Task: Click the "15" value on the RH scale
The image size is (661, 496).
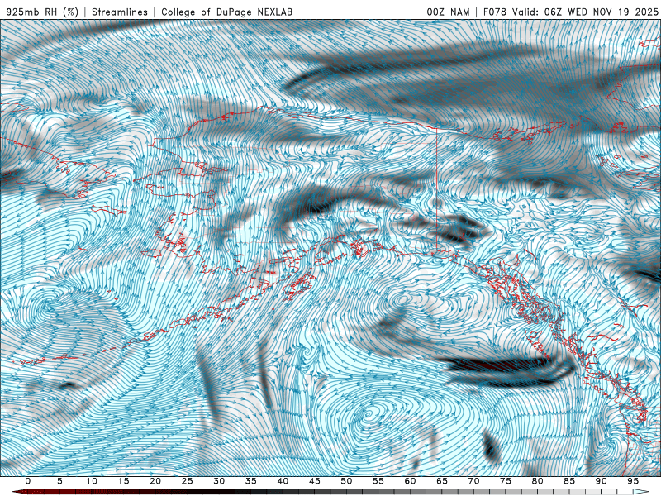Action: click(x=123, y=481)
